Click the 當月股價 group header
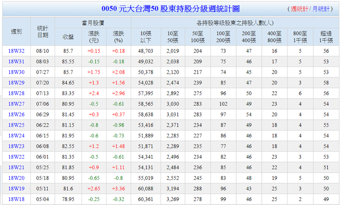Image resolution: width=341 pixels, height=205 pixels. (93, 23)
